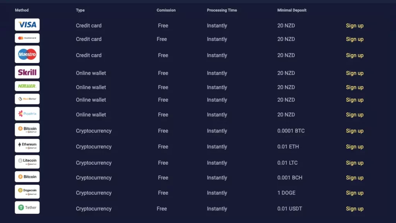The image size is (396, 223).
Task: Select the Mastercard payment logo
Action: click(x=27, y=38)
